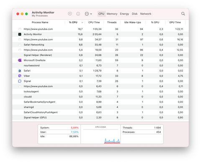The height and width of the screenshot is (163, 201).
Task: Select the Signal Helper (Renderer) row
Action: [x=100, y=55]
